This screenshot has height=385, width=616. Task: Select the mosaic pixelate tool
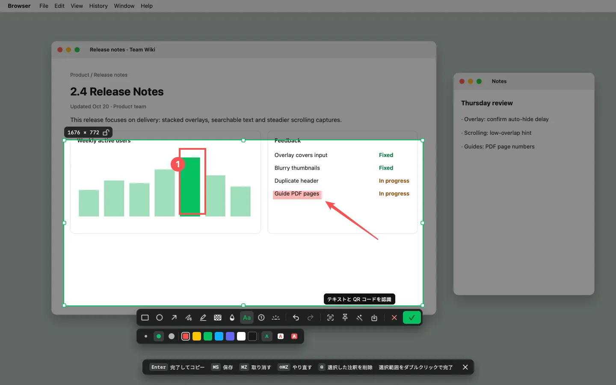(218, 318)
